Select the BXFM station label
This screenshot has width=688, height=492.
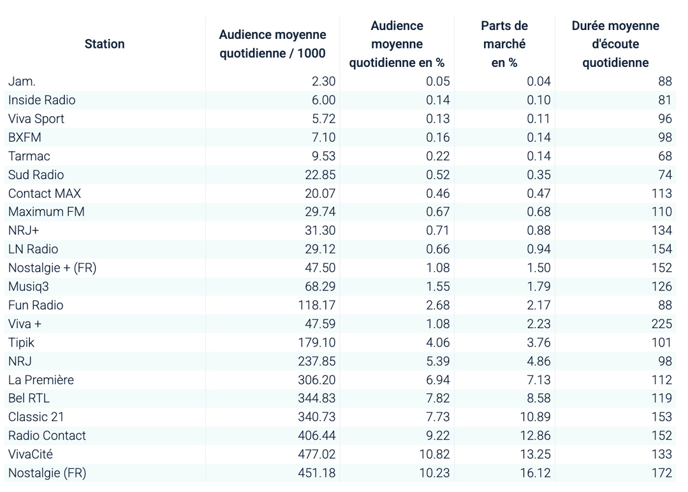point(26,137)
